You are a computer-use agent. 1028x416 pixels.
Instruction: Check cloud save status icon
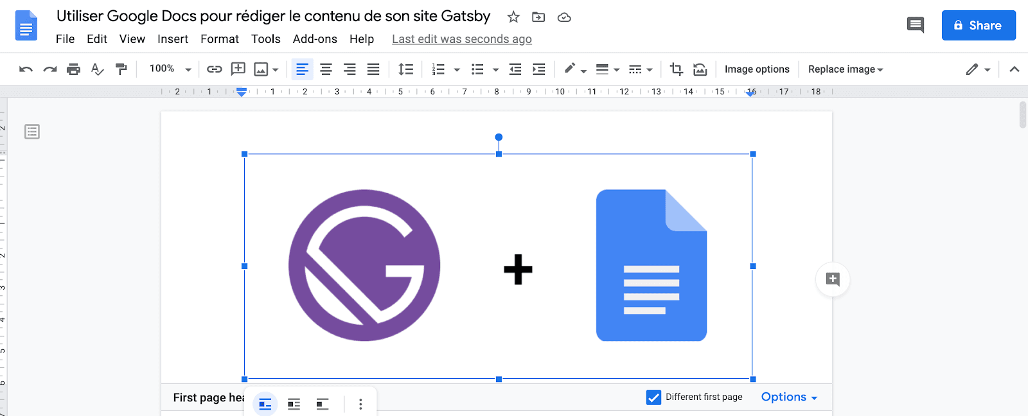coord(564,17)
